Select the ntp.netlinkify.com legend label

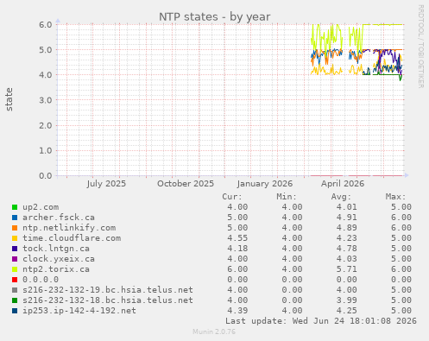[x=69, y=228]
